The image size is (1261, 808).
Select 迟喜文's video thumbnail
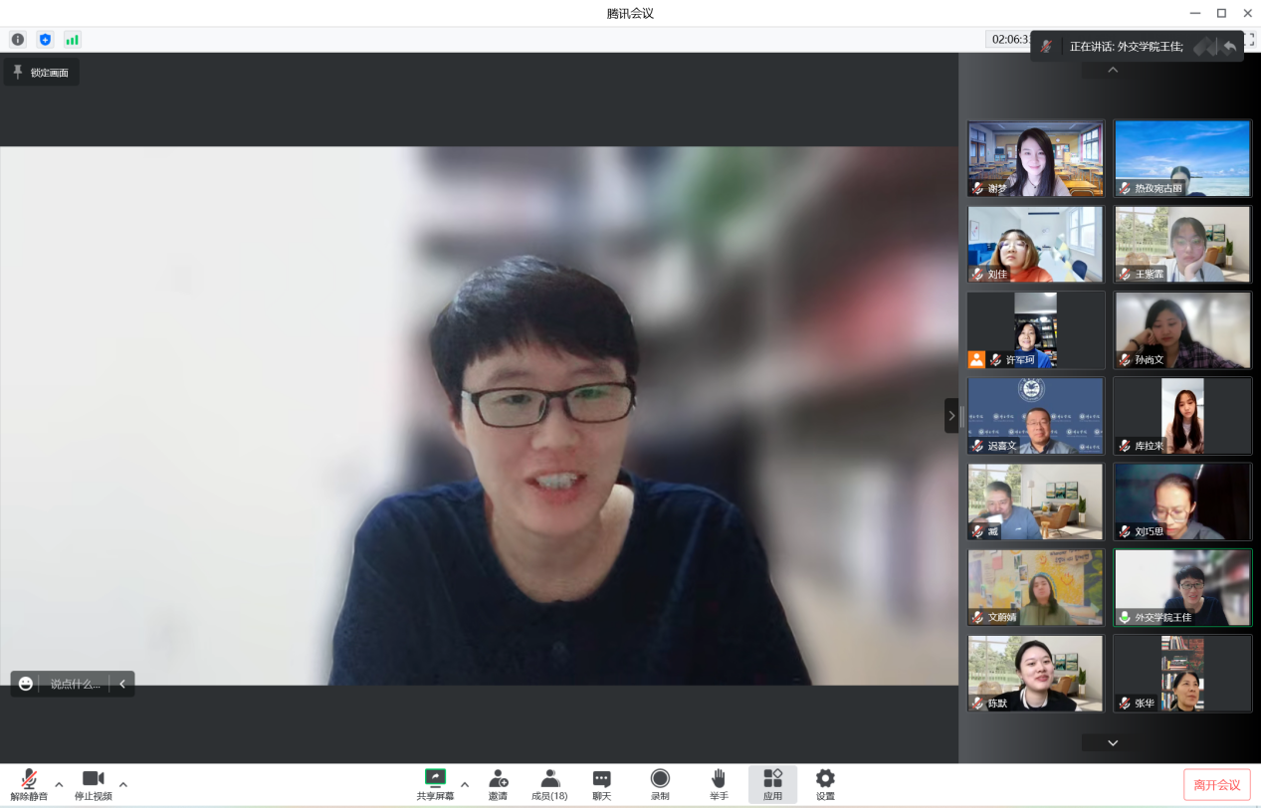point(1035,415)
